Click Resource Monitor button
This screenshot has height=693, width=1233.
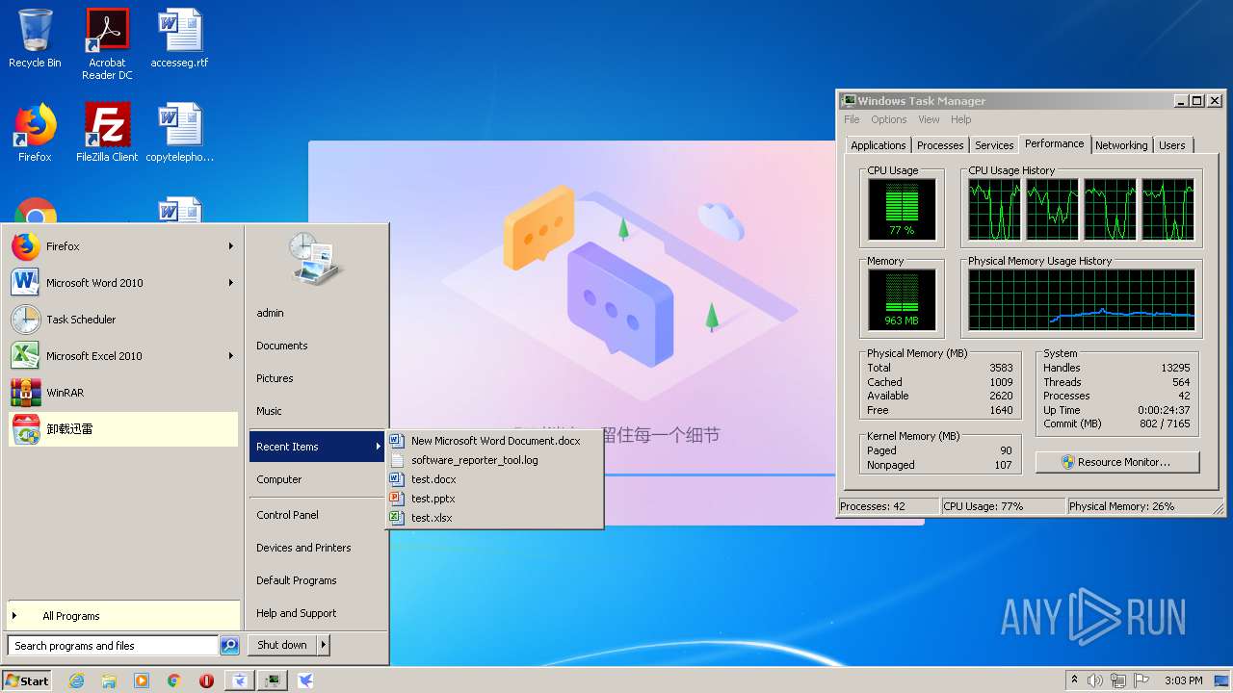click(1117, 462)
